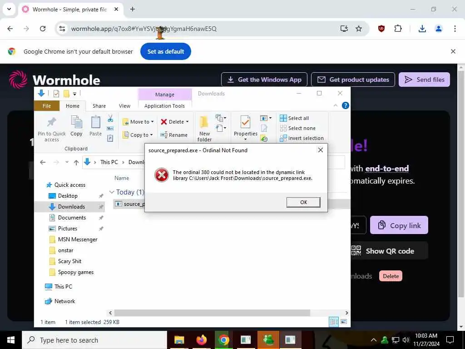Select Quick access in navigation pane

tap(69, 185)
